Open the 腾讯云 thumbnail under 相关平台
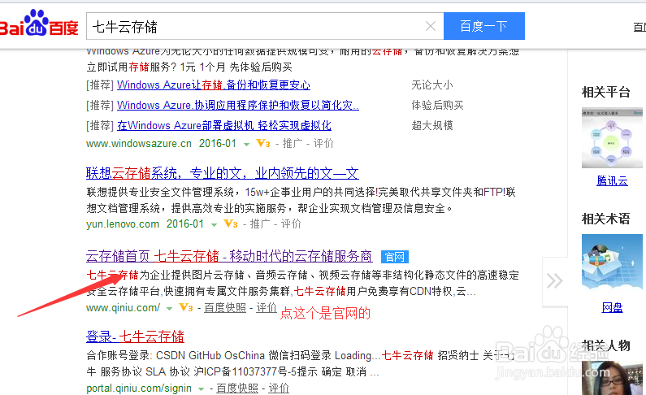The width and height of the screenshot is (646, 395). [x=612, y=138]
